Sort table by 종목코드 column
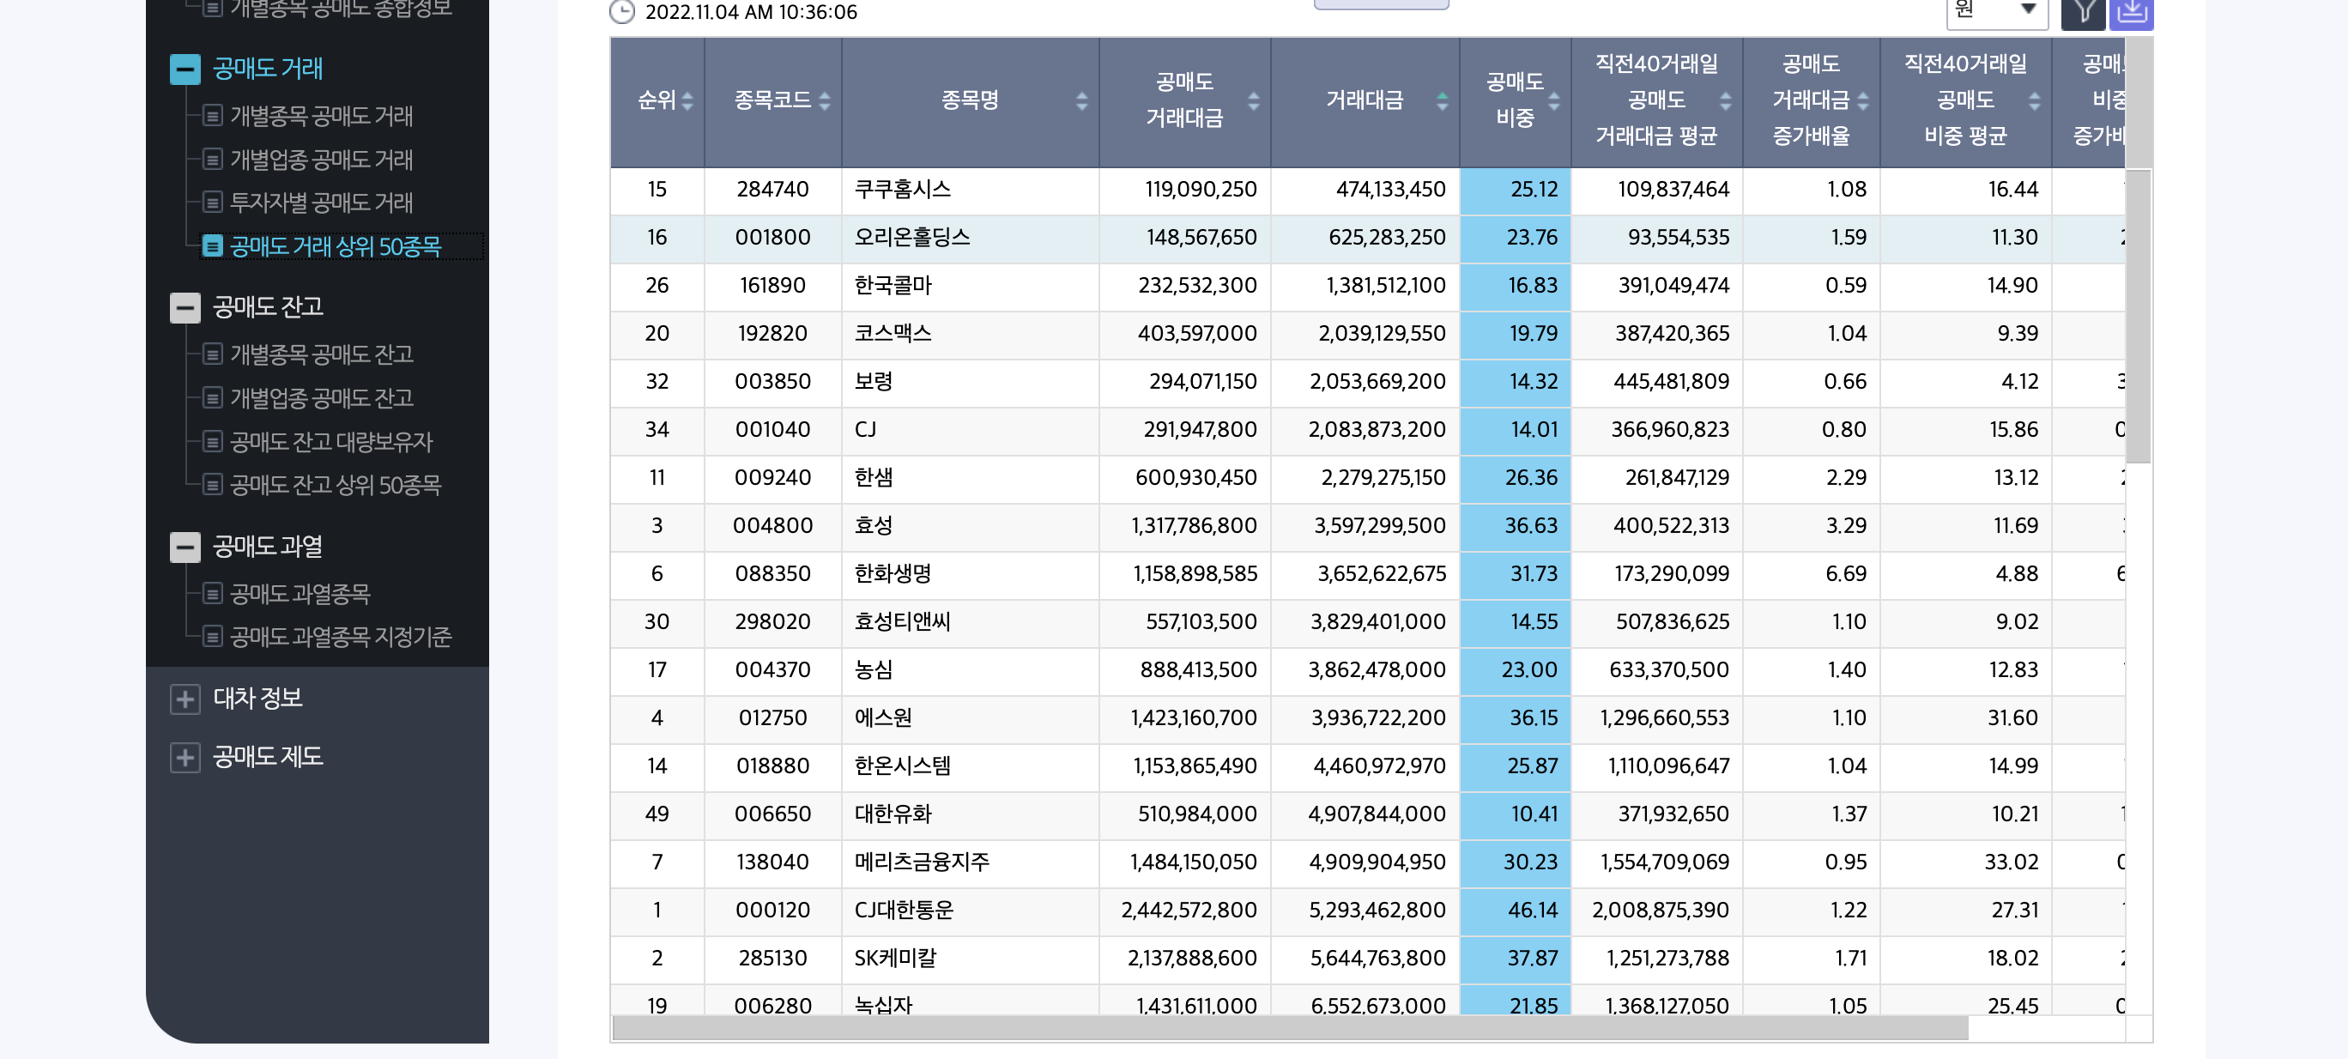Screen dimensions: 2348x1059 (824, 100)
